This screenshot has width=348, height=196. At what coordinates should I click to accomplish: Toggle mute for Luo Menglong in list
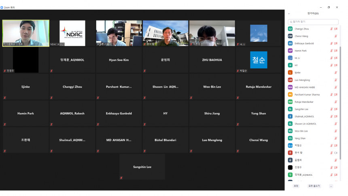coord(335,80)
